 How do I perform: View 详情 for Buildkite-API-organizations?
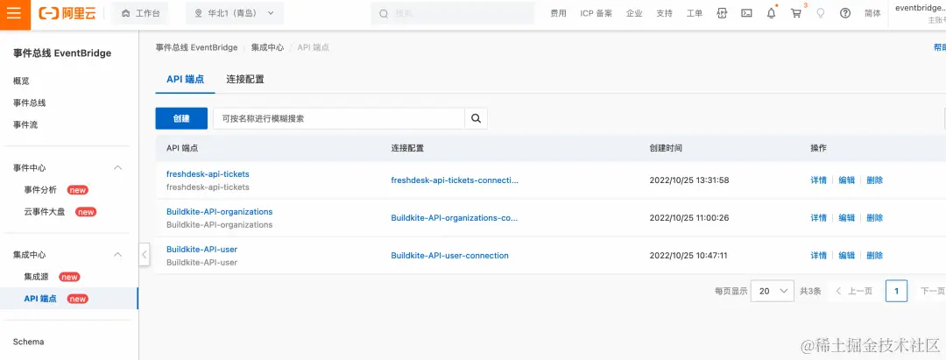[819, 218]
